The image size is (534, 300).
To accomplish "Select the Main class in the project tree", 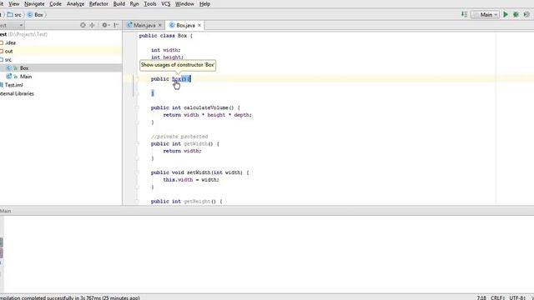I will pyautogui.click(x=26, y=77).
